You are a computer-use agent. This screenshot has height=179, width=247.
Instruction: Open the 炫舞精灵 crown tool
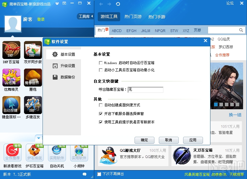tap(11, 77)
